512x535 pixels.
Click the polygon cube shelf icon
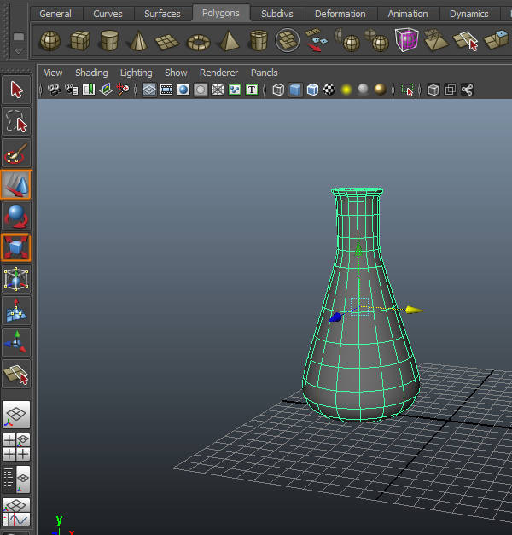coord(80,41)
